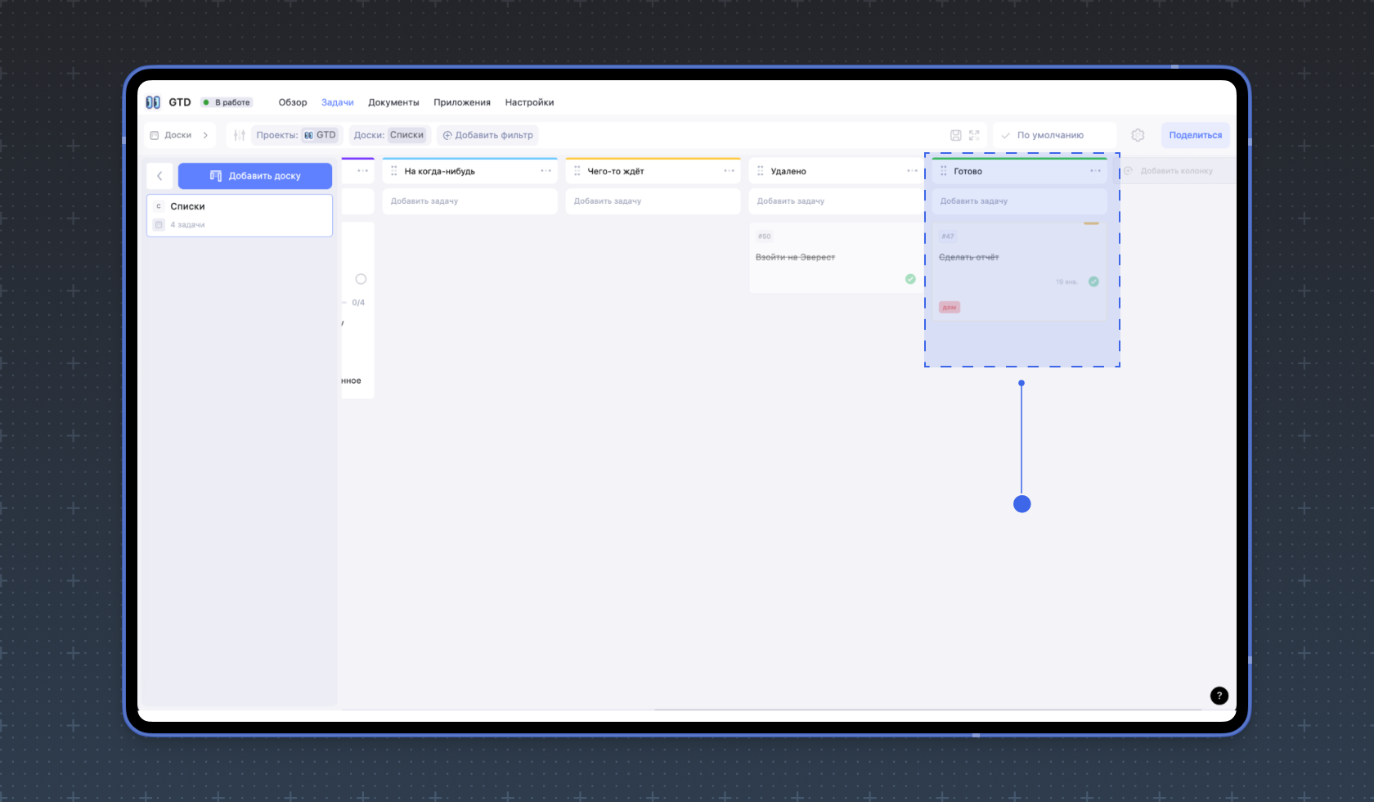Screen dimensions: 1374x802
Task: Click Добавить задачу field in Чего-то ждёт column
Action: [x=653, y=201]
